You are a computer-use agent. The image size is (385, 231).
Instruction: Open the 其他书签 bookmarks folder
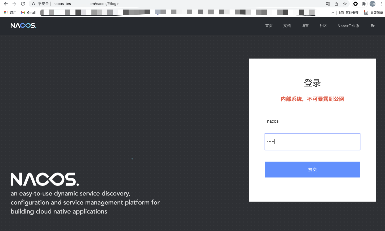pyautogui.click(x=349, y=12)
